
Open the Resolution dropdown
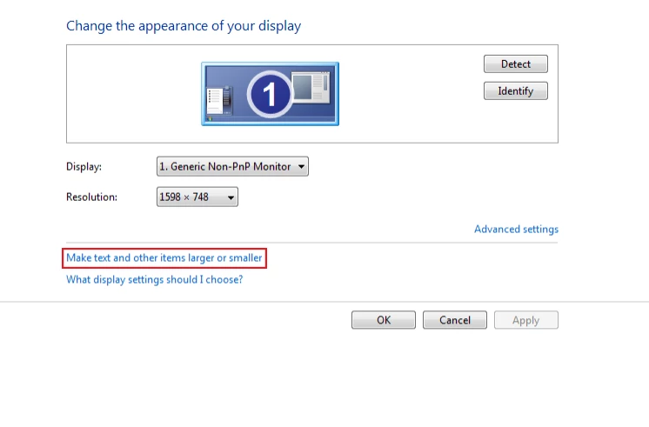pos(197,197)
